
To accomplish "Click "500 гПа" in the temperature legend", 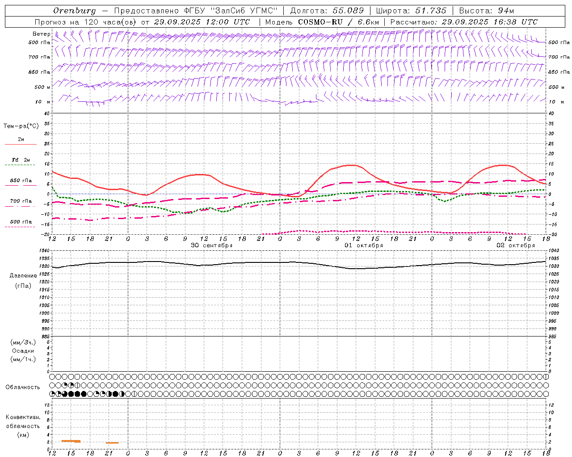I will [21, 222].
